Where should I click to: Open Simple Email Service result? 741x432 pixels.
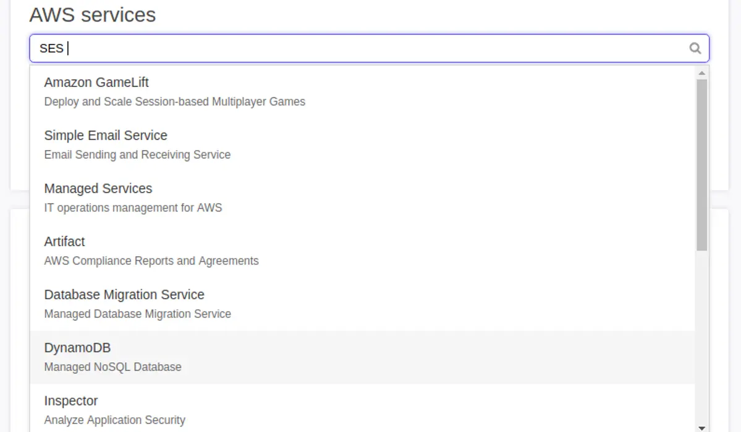click(x=363, y=145)
